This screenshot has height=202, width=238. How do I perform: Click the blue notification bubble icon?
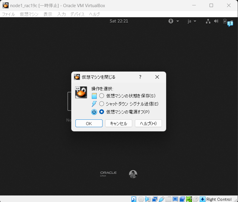[230, 24]
